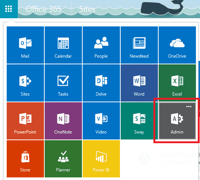The image size is (200, 180).
Task: Click the app launcher waffle icon
Action: (9, 9)
